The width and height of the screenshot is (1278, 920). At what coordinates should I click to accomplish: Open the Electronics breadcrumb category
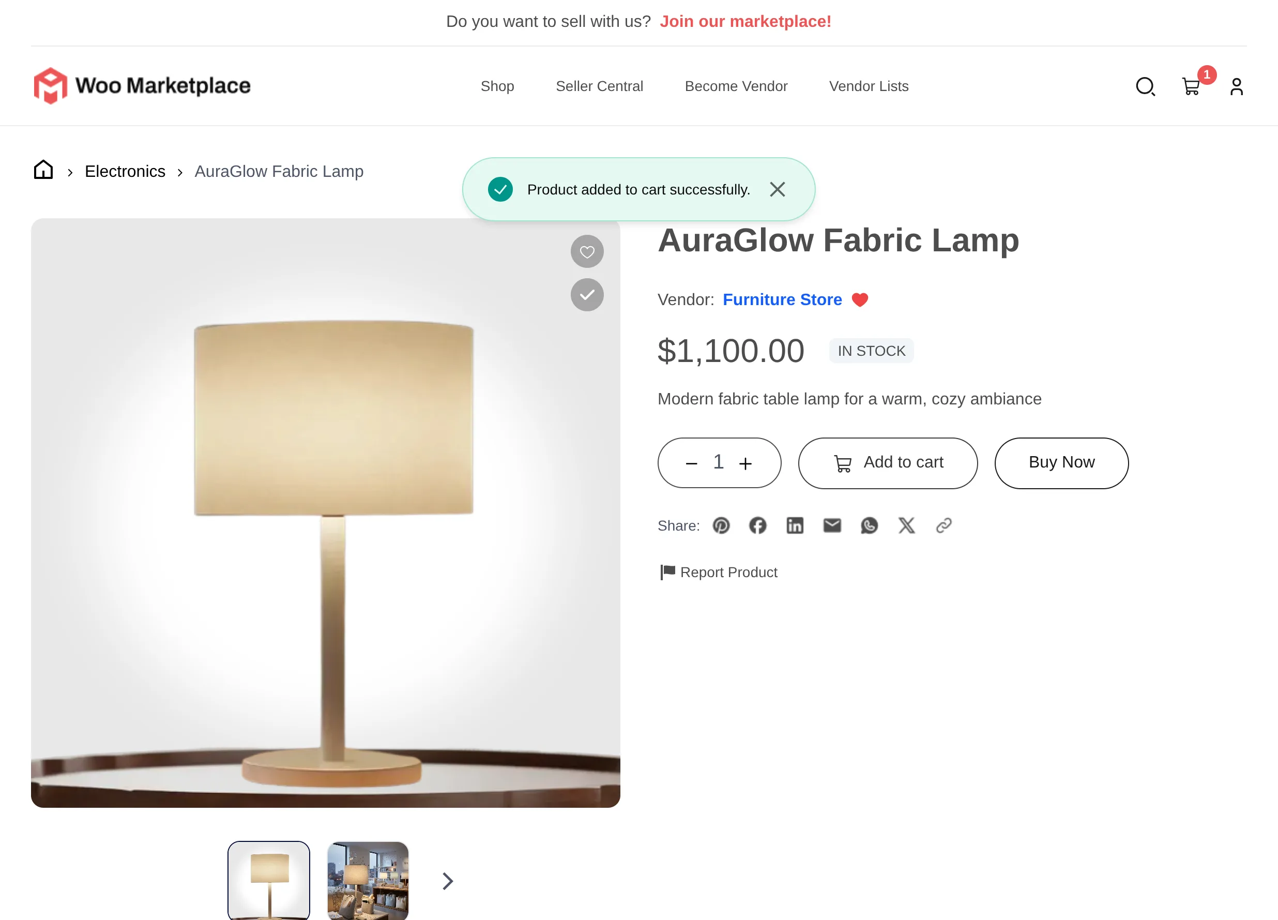[125, 171]
